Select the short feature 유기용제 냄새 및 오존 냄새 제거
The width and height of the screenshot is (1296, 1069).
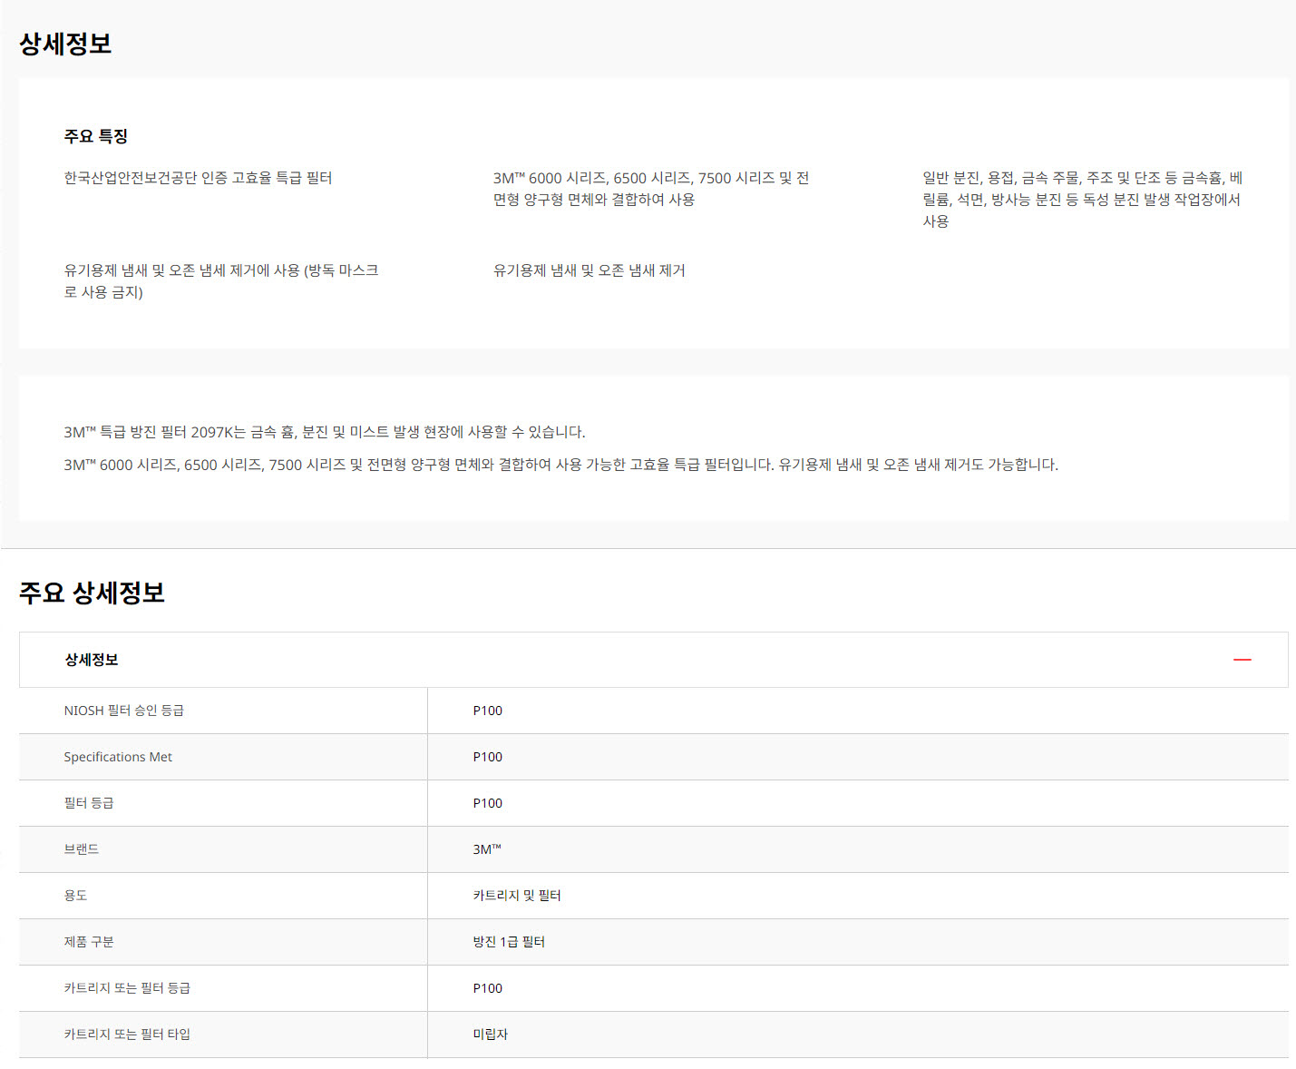(590, 270)
